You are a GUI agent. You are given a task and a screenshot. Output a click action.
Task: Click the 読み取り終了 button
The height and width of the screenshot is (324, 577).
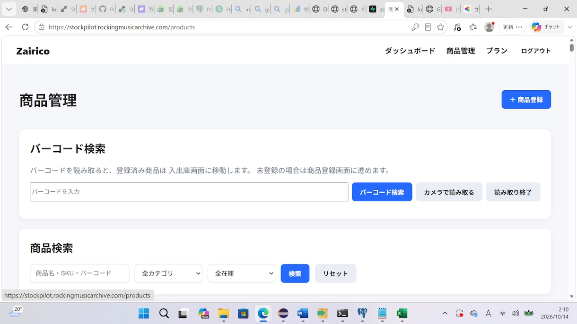[x=513, y=192]
